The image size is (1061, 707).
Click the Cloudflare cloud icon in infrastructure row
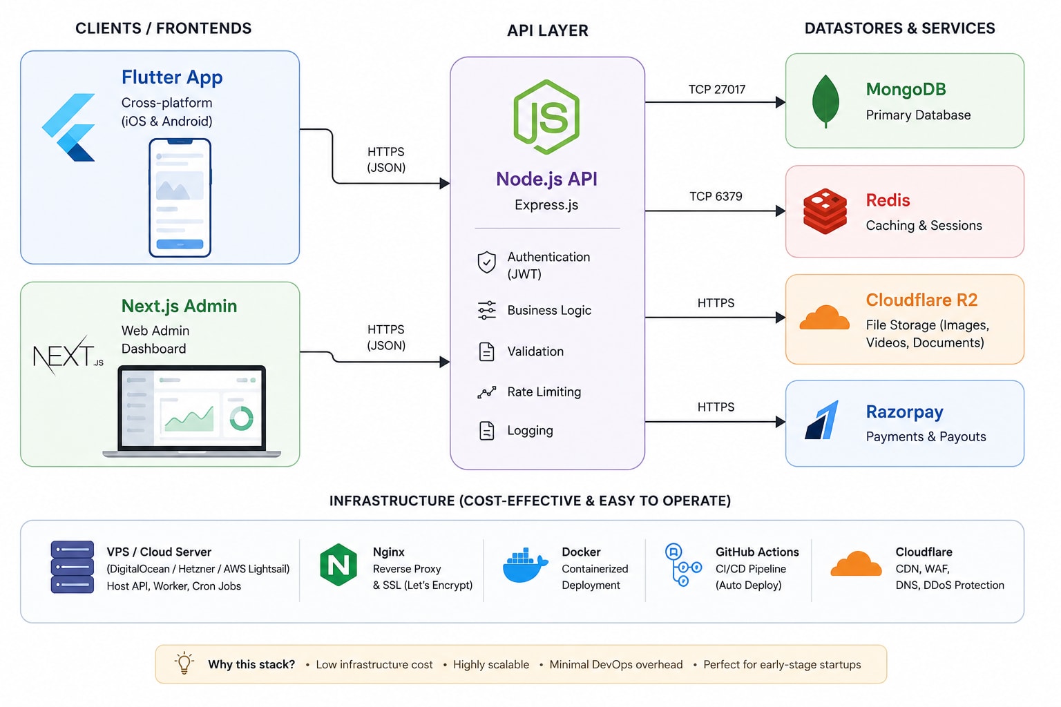click(856, 563)
